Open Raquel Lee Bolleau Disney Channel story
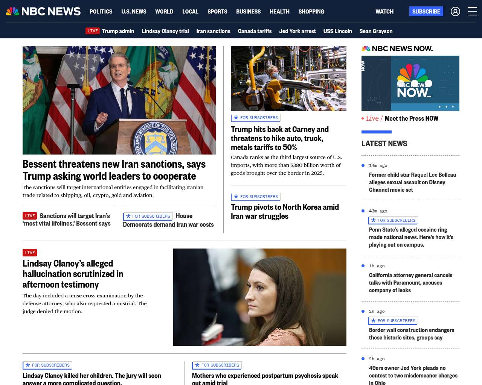 413,182
